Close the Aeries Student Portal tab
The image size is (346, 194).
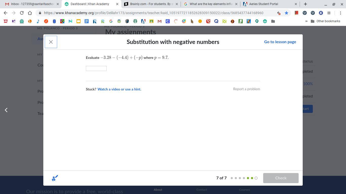(296, 4)
